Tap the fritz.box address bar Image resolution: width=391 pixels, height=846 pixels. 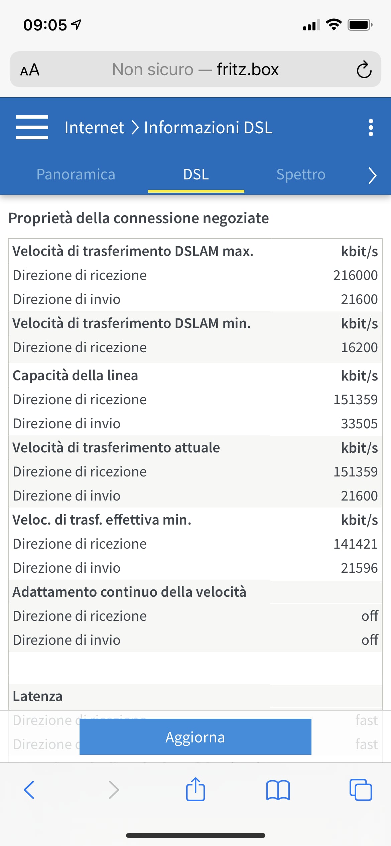pyautogui.click(x=195, y=69)
